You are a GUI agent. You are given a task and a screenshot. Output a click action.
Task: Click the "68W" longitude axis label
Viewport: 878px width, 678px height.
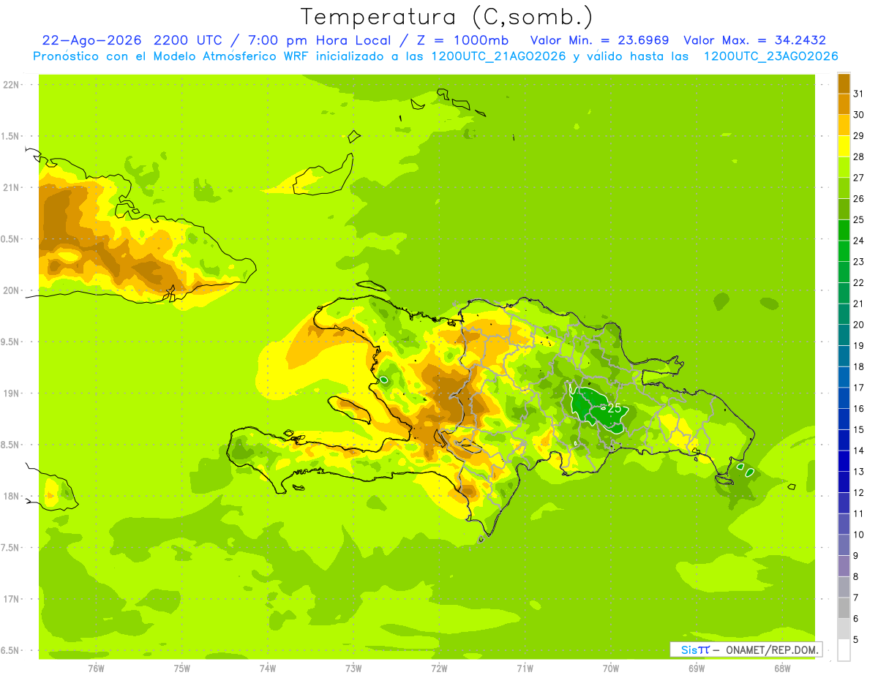click(782, 668)
